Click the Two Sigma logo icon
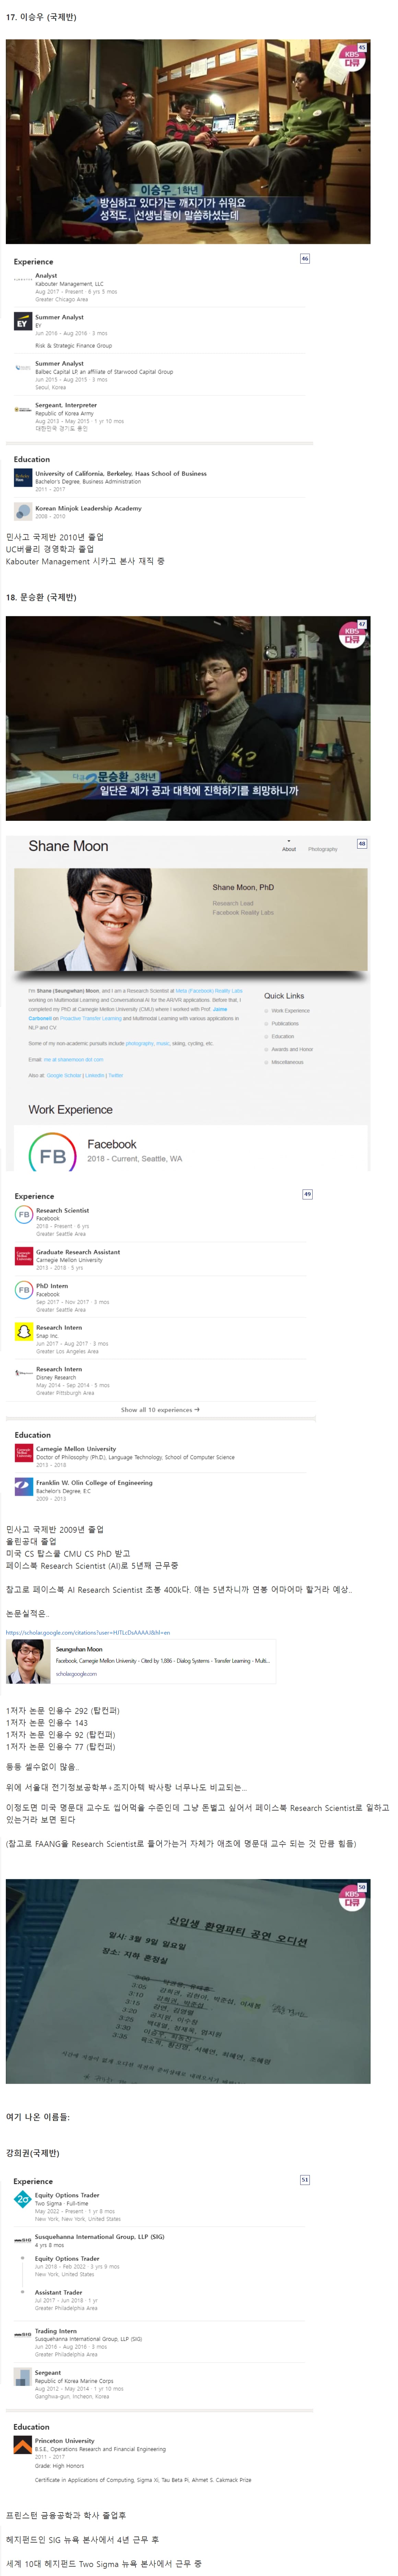 [x=22, y=2199]
